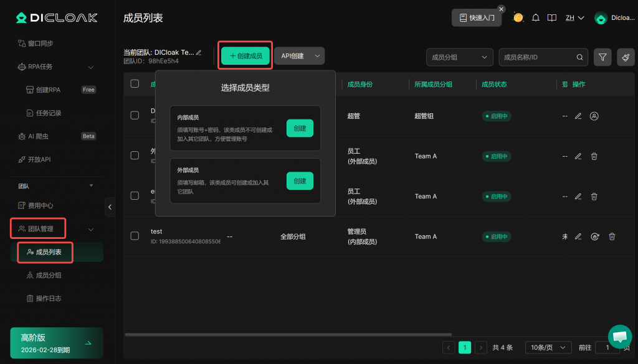The width and height of the screenshot is (638, 364).
Task: Click the gold coin rewards icon
Action: tap(518, 18)
